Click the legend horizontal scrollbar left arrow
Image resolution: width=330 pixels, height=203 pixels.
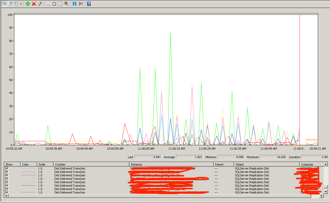pos(7,196)
